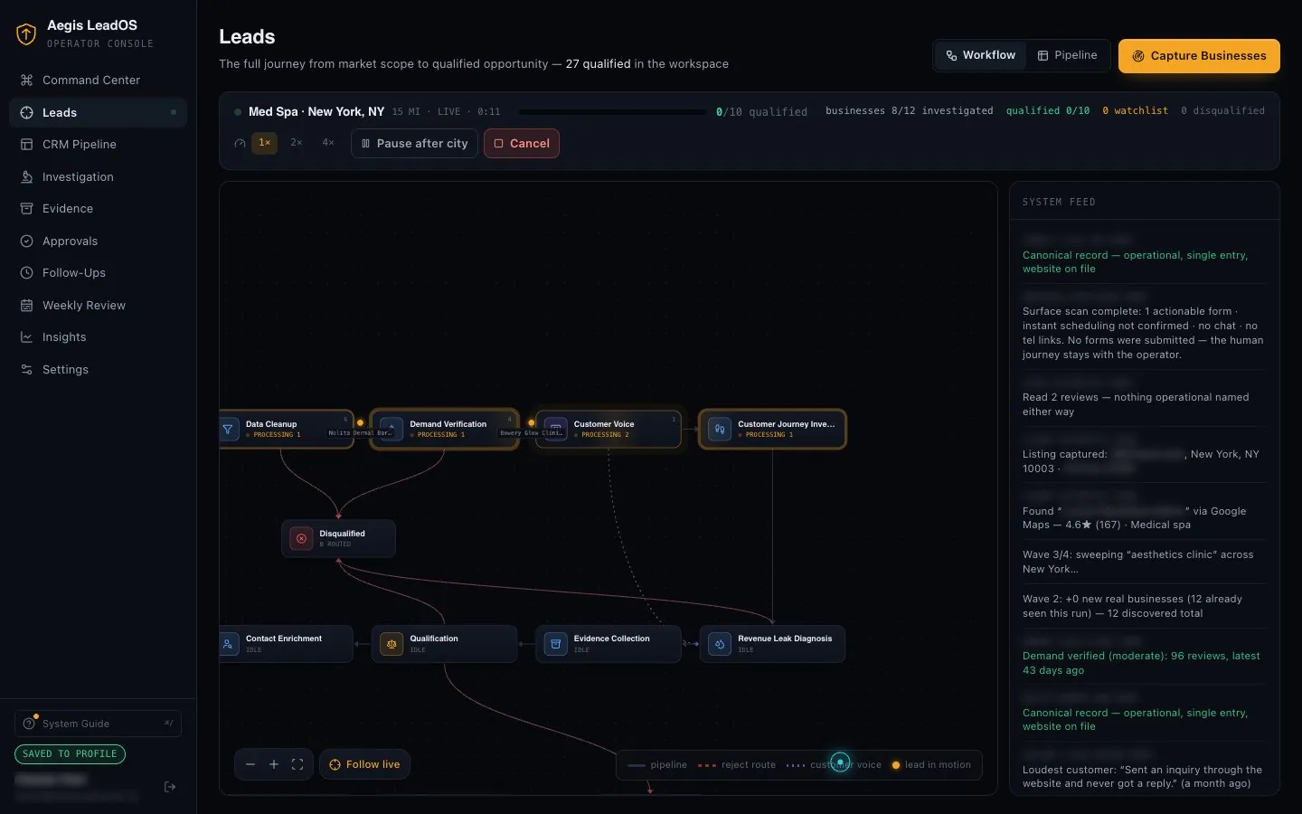Click the Customer Journey footprints icon

[x=720, y=429]
